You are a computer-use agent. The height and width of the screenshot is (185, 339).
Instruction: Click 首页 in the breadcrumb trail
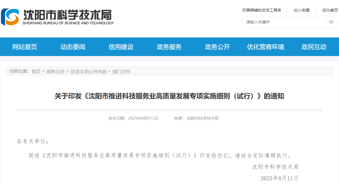[x=35, y=72]
